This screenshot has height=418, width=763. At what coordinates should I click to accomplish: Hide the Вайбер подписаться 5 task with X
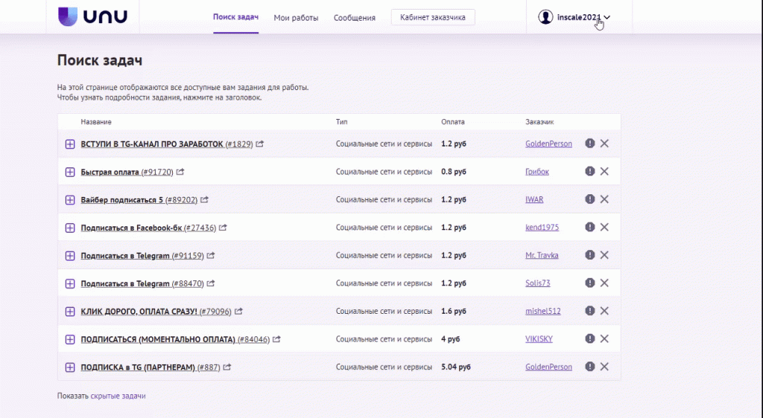tap(604, 199)
